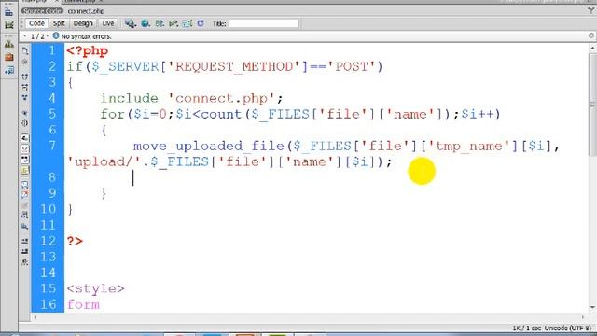Click the blue info icon beside No syntax errors
The width and height of the screenshot is (597, 336).
pos(56,35)
